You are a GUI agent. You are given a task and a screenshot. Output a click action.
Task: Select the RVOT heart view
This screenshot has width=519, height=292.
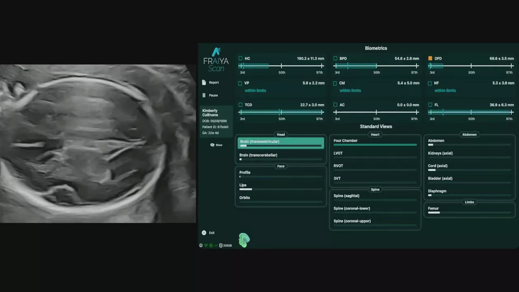pyautogui.click(x=375, y=167)
